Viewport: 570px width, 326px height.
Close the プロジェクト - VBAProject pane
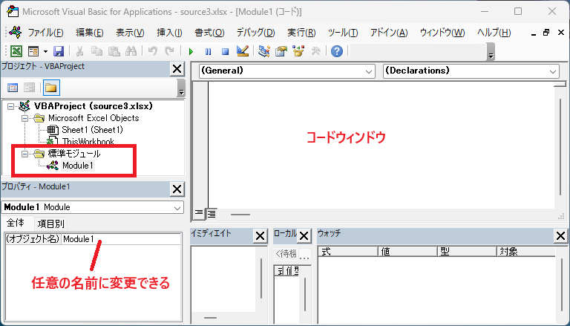[x=177, y=69]
